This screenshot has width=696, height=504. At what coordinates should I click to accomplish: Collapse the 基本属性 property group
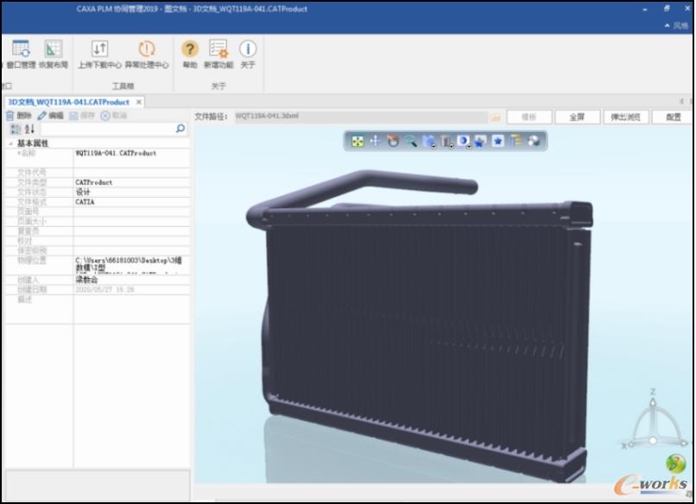[x=10, y=143]
